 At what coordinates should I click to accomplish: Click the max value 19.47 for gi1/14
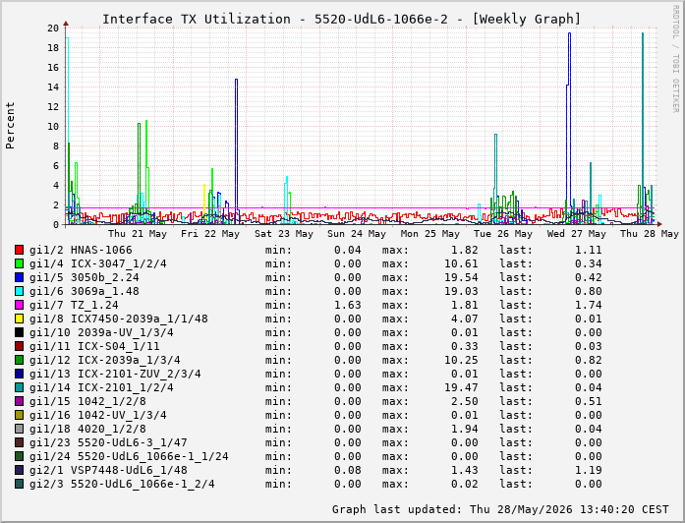click(461, 387)
